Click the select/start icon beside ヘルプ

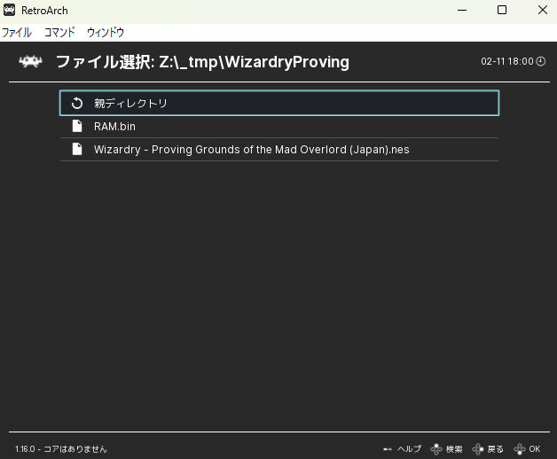coord(388,449)
